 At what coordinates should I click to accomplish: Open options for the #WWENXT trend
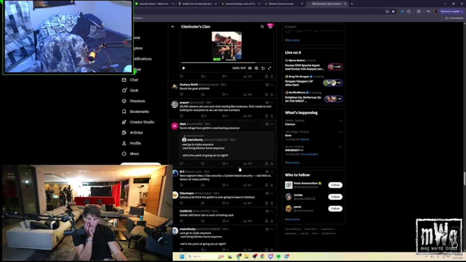point(340,147)
